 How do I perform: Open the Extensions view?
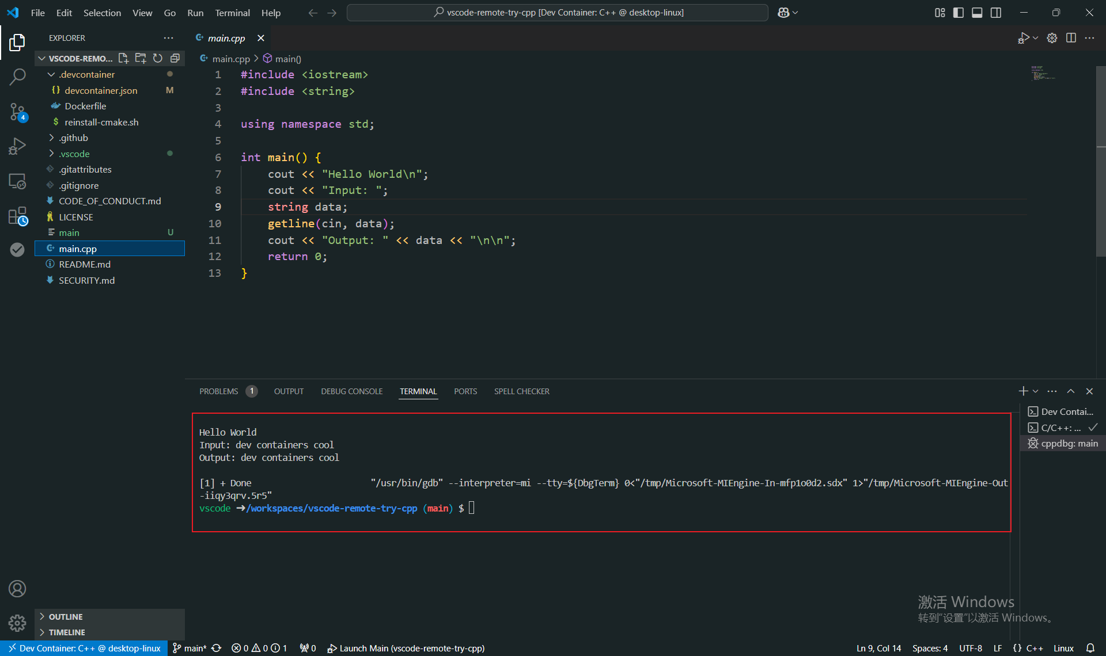tap(17, 216)
